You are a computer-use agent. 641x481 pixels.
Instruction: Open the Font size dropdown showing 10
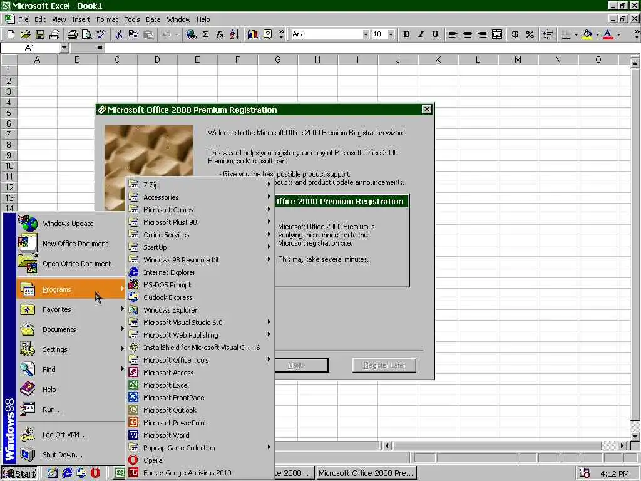[391, 34]
